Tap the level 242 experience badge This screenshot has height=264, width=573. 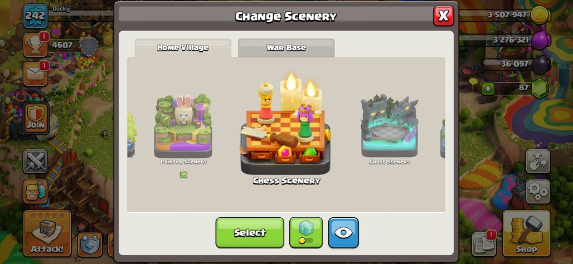36,16
